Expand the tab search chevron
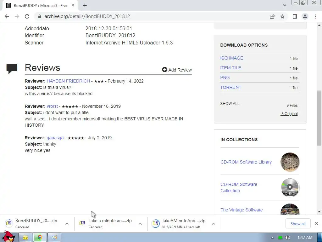Image resolution: width=322 pixels, height=242 pixels. (x=284, y=5)
